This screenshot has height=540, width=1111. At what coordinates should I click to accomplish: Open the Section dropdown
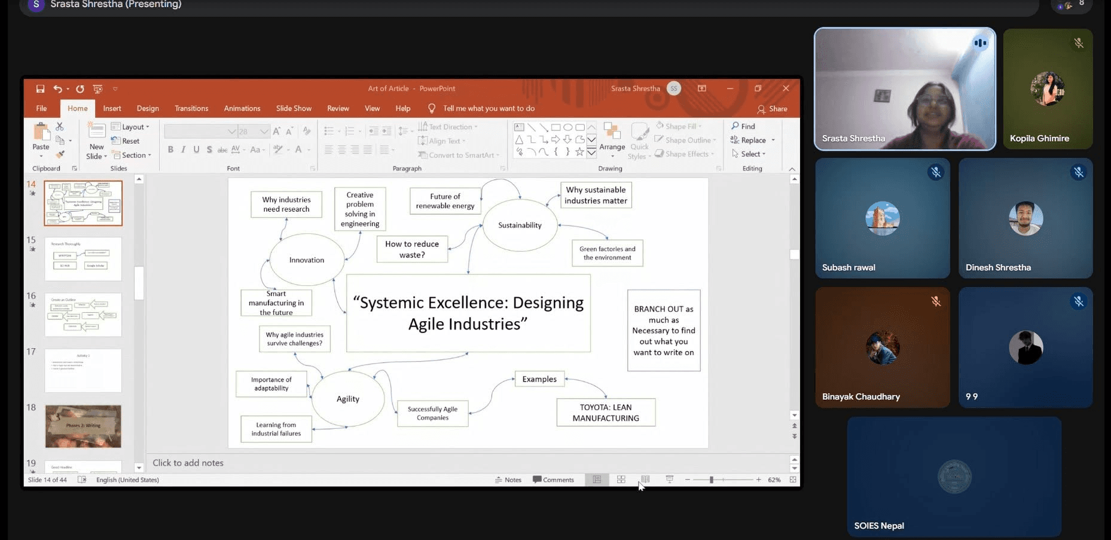point(132,155)
